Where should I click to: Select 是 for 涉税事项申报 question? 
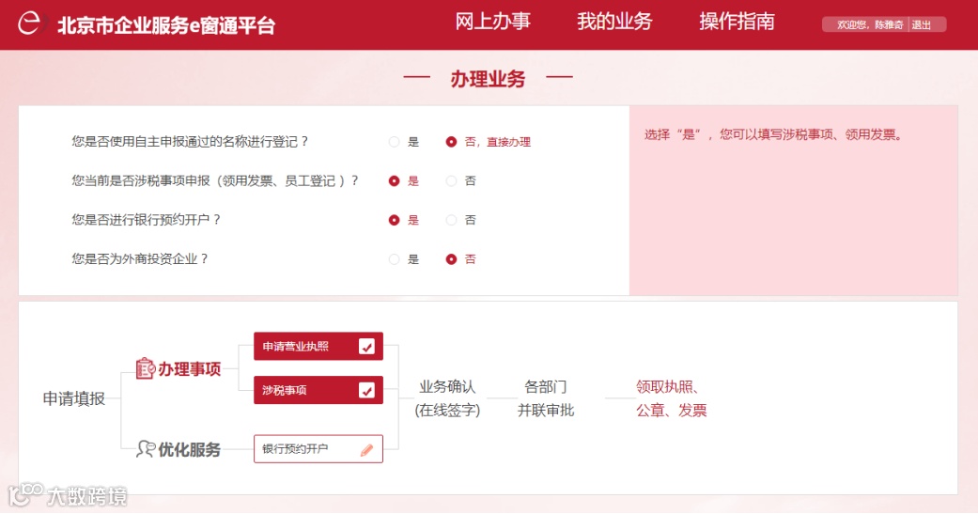coord(394,181)
